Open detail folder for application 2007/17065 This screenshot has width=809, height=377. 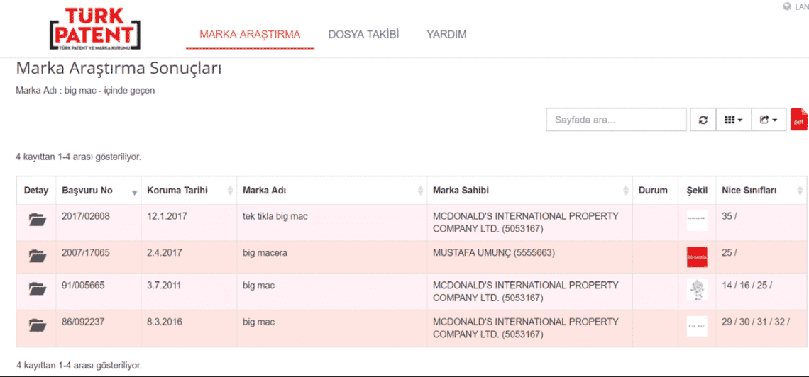[x=37, y=257]
